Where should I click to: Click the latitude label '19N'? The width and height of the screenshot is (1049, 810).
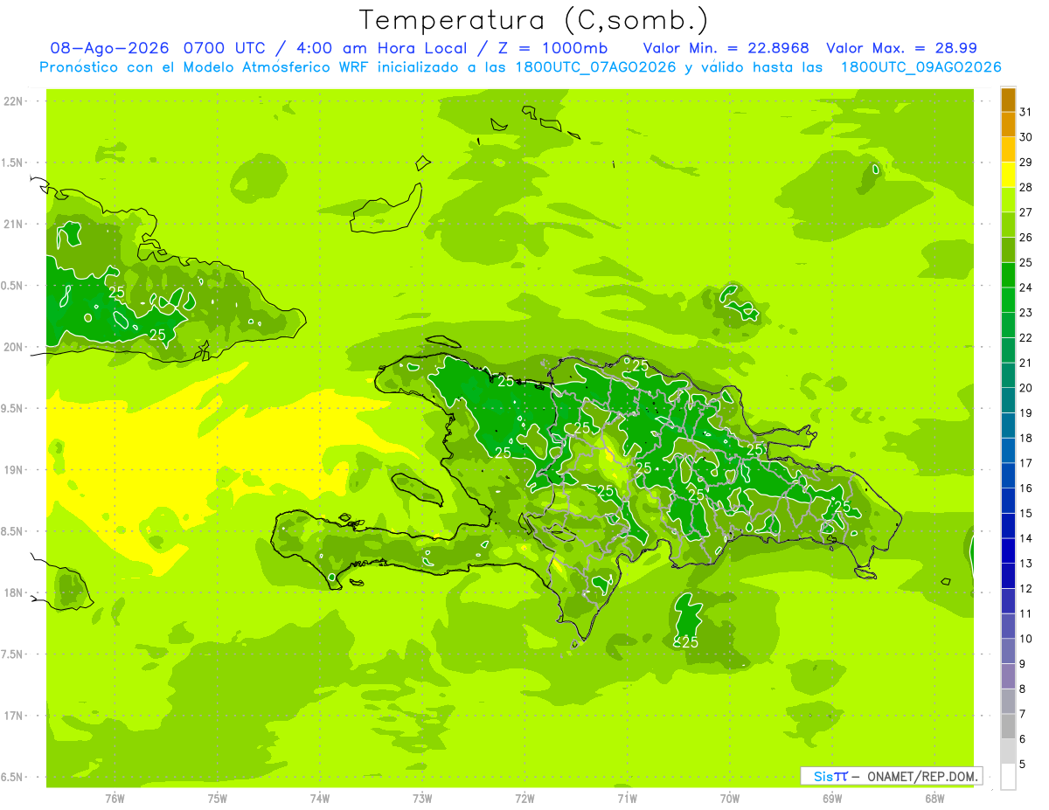click(14, 470)
